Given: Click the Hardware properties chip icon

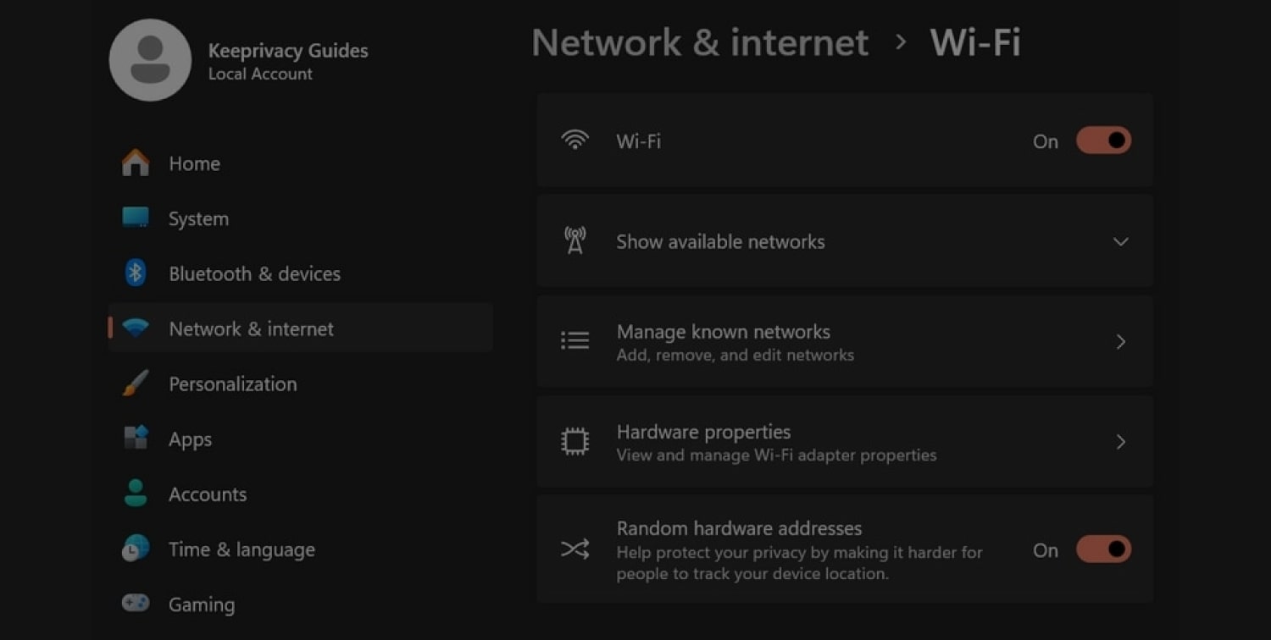Looking at the screenshot, I should point(575,441).
